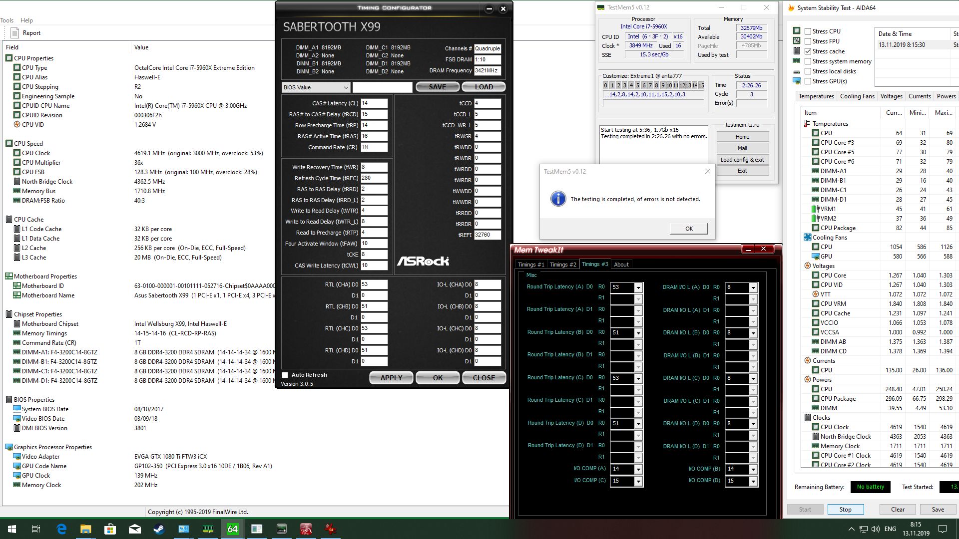The height and width of the screenshot is (539, 959).
Task: Click the CAS# Latency (CL) input field
Action: pyautogui.click(x=374, y=103)
